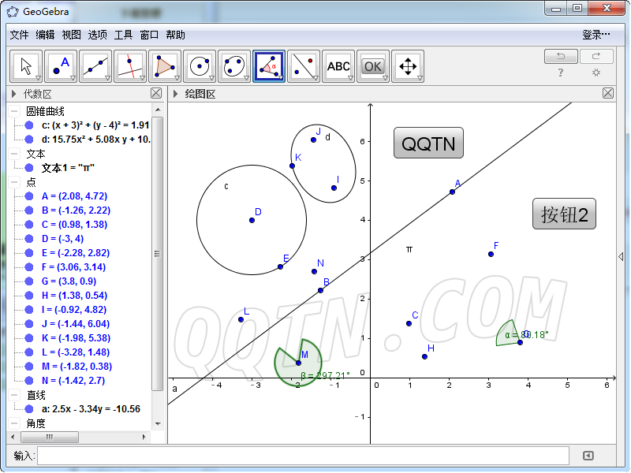Screen dimensions: 631x473
Task: Click the QQTN button in the graphics view
Action: pyautogui.click(x=428, y=143)
